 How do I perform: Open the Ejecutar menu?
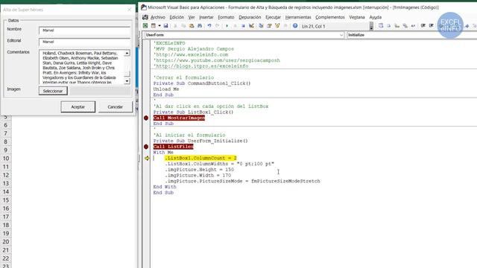[274, 17]
